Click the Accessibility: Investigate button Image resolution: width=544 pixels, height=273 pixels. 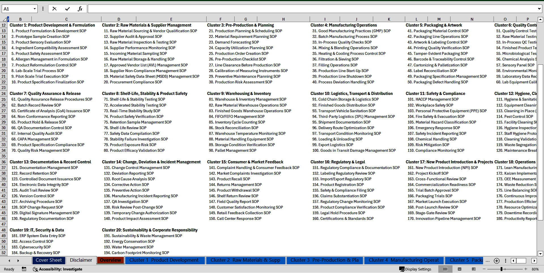pyautogui.click(x=58, y=269)
